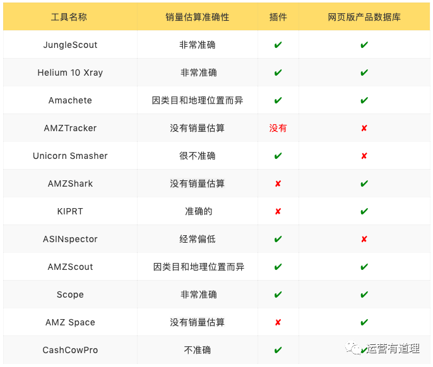The width and height of the screenshot is (433, 367).
Task: Click Unicorn Smasher's red cross under 网页版产品数据库
Action: click(364, 156)
